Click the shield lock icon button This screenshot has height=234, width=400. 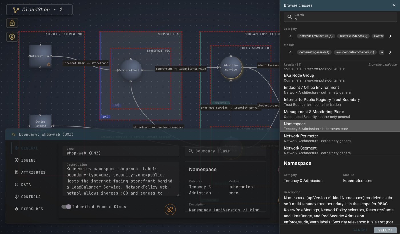[12, 37]
